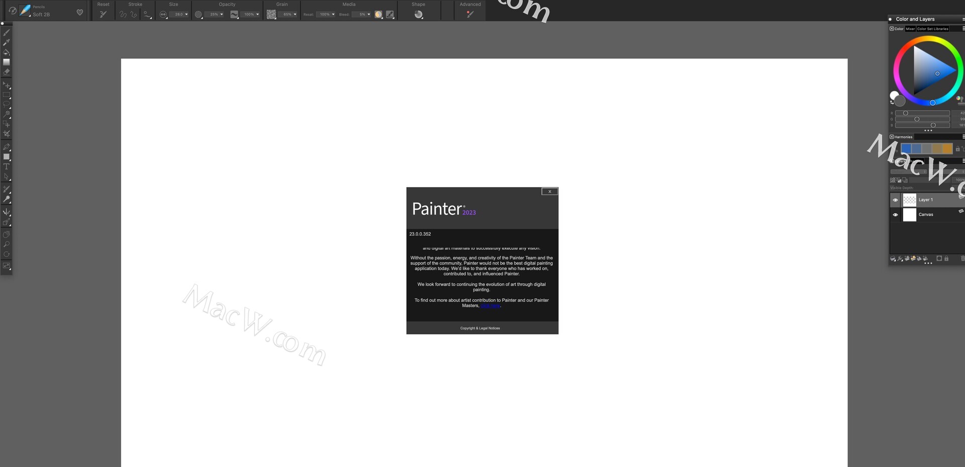The width and height of the screenshot is (965, 467).
Task: Select the Eraser tool
Action: click(x=7, y=72)
